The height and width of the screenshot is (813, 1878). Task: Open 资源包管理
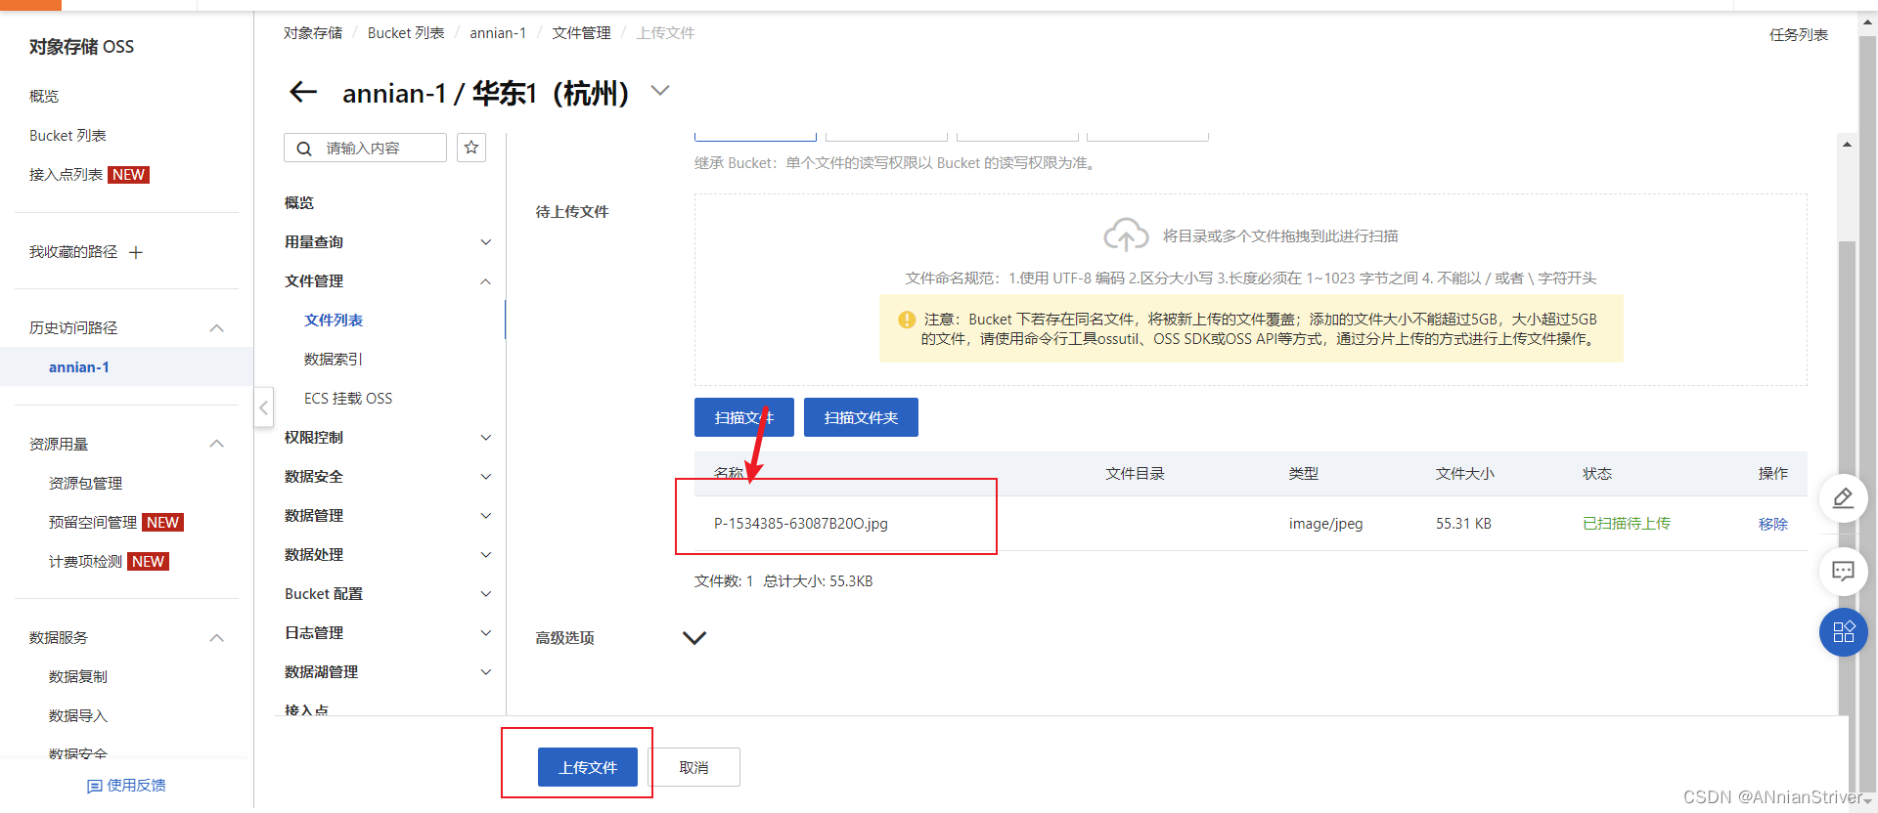click(x=85, y=483)
